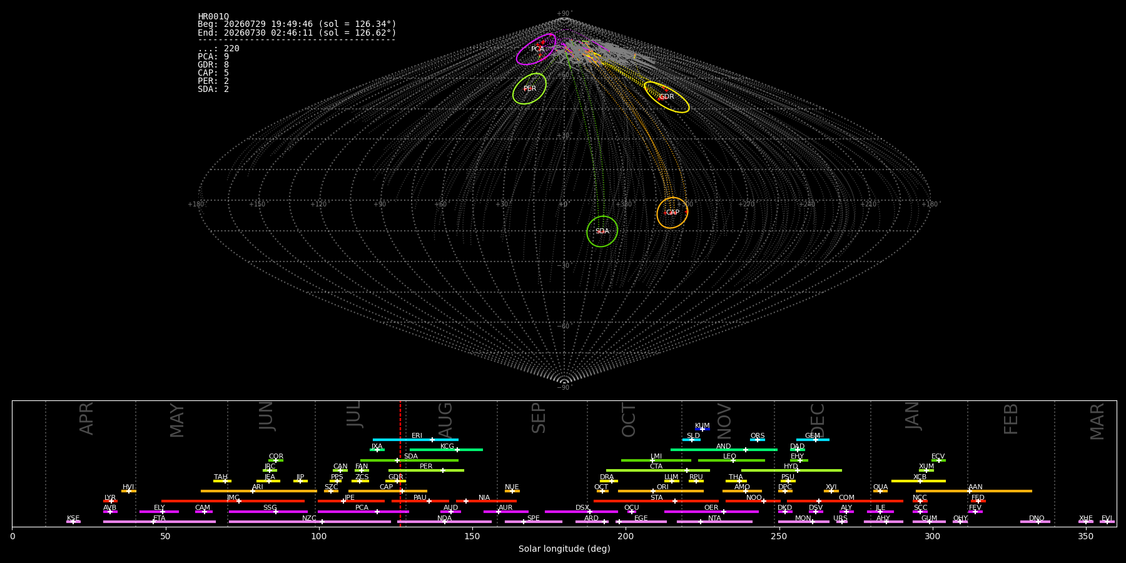Click the SDA radiant circle
Viewport: 1126px width, 563px height.
point(602,231)
